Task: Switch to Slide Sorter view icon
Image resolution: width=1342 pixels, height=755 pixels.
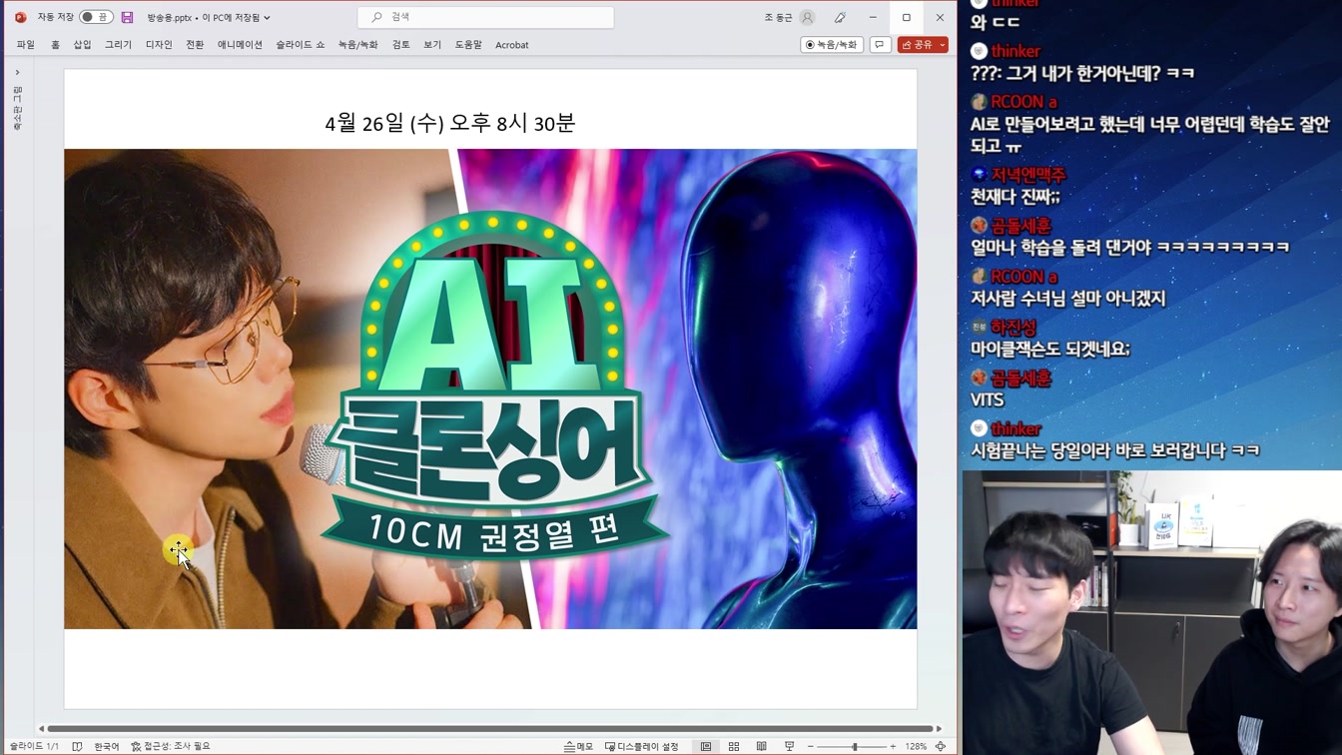Action: click(734, 746)
